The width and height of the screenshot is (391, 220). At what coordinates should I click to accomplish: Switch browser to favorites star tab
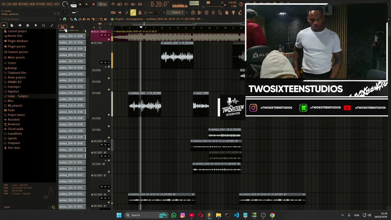[35, 25]
